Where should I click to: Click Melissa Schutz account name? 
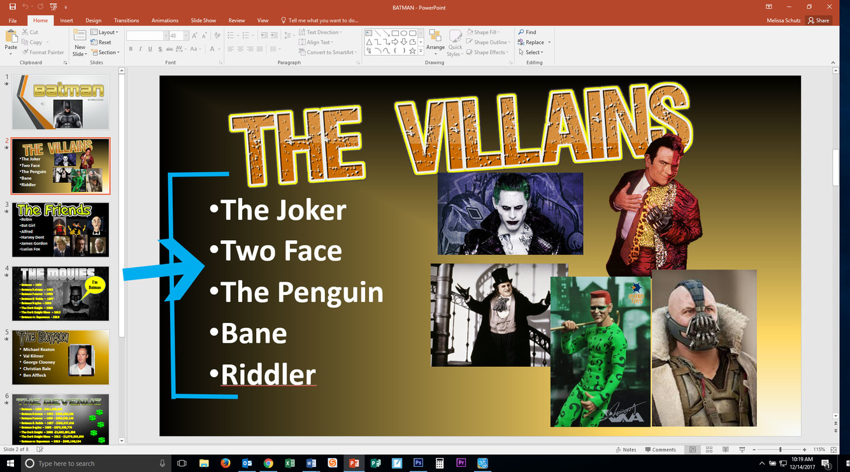(x=784, y=20)
